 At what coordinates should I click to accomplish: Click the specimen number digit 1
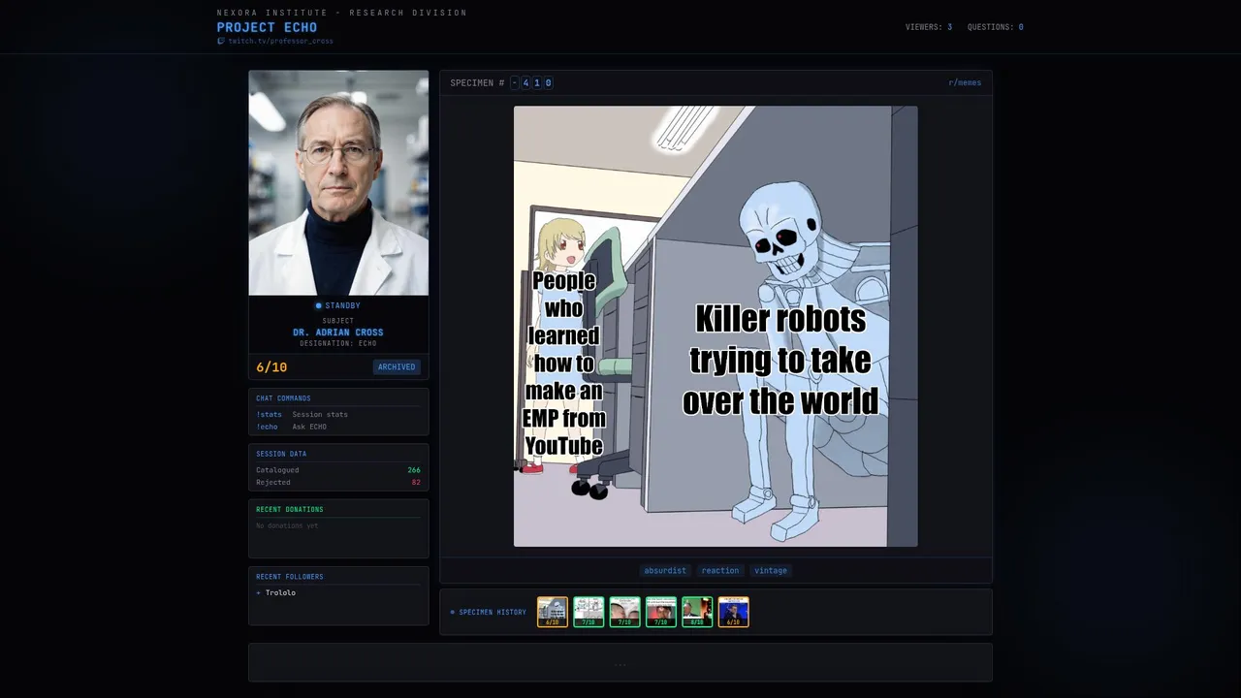click(536, 83)
